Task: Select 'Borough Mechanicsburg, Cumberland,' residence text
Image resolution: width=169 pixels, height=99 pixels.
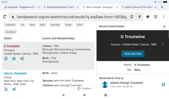Action: pyautogui.click(x=66, y=49)
